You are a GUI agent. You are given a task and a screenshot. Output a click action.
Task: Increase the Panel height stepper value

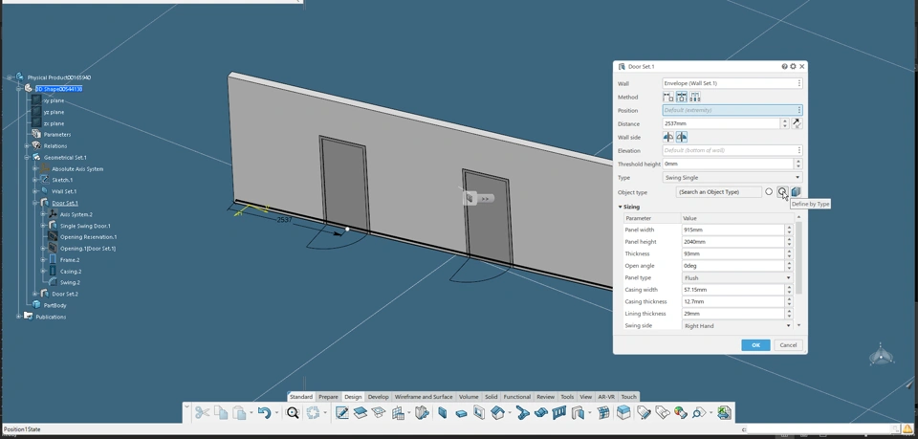coord(789,239)
